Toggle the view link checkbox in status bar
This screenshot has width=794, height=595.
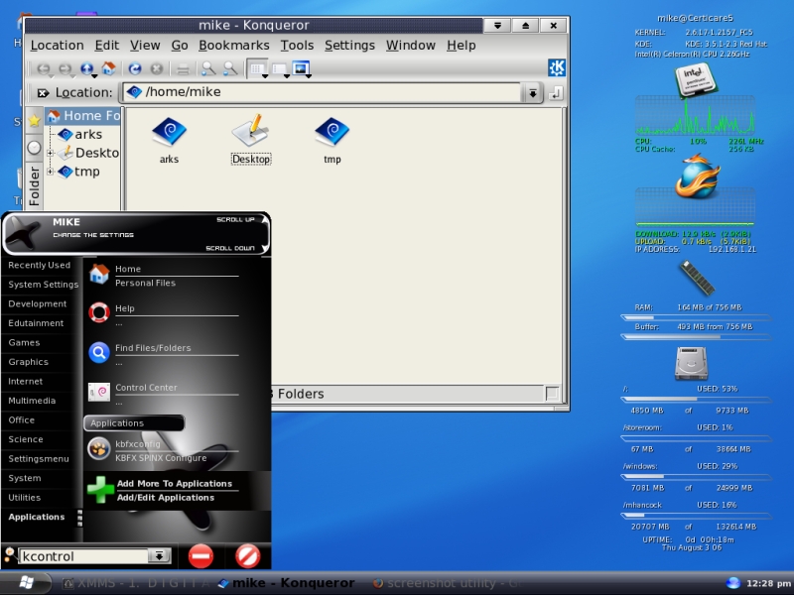(x=552, y=394)
